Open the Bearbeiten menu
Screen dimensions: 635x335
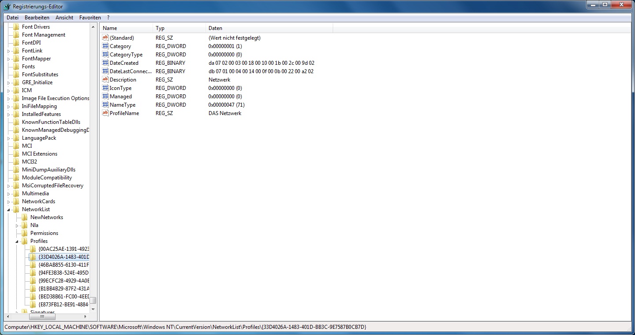pos(37,18)
